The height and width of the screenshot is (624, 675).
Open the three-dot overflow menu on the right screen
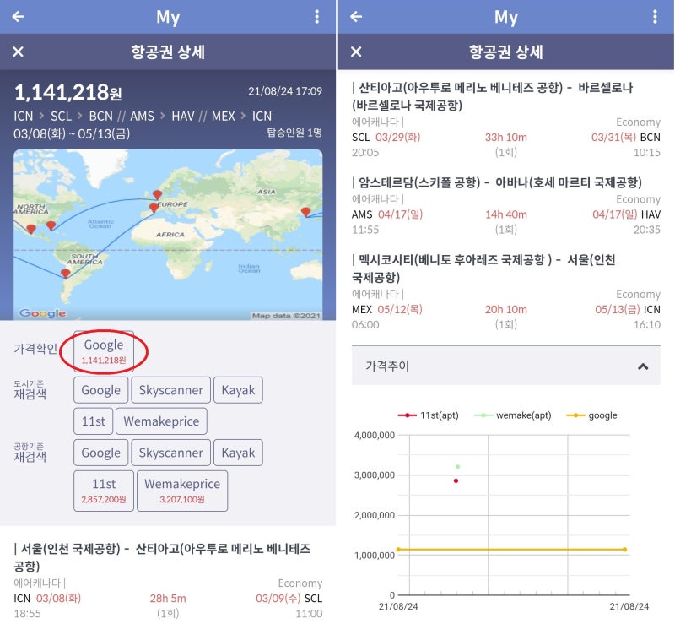click(x=656, y=17)
